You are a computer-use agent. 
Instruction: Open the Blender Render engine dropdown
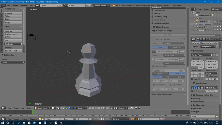[102, 5]
